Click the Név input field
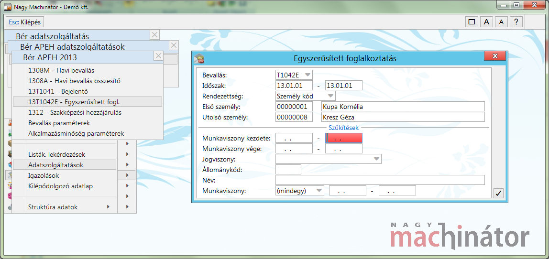This screenshot has width=549, height=259. click(380, 180)
